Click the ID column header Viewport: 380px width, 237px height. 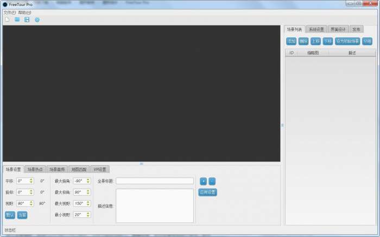point(292,53)
